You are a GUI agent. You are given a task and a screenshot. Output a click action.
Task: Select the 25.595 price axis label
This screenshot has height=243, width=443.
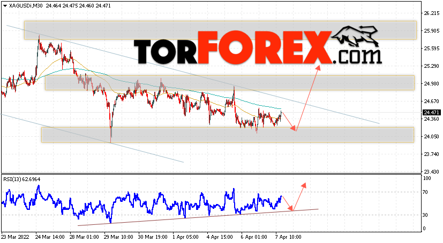click(x=431, y=48)
